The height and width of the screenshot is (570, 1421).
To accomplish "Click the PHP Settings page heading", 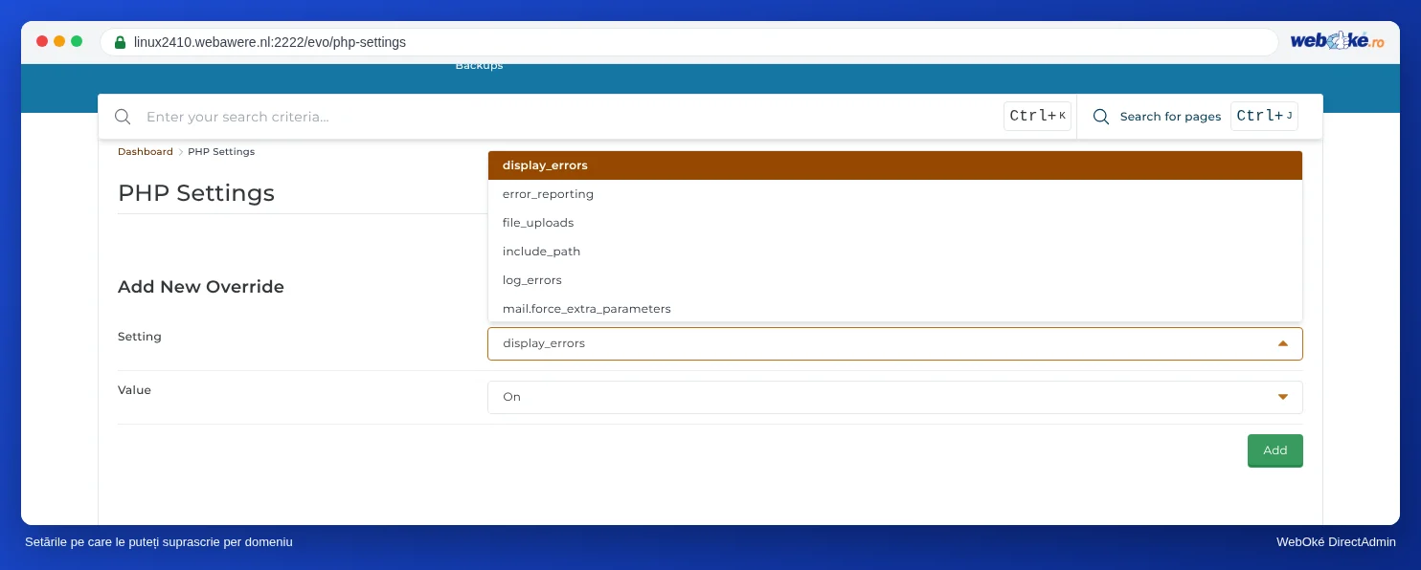I will 196,193.
